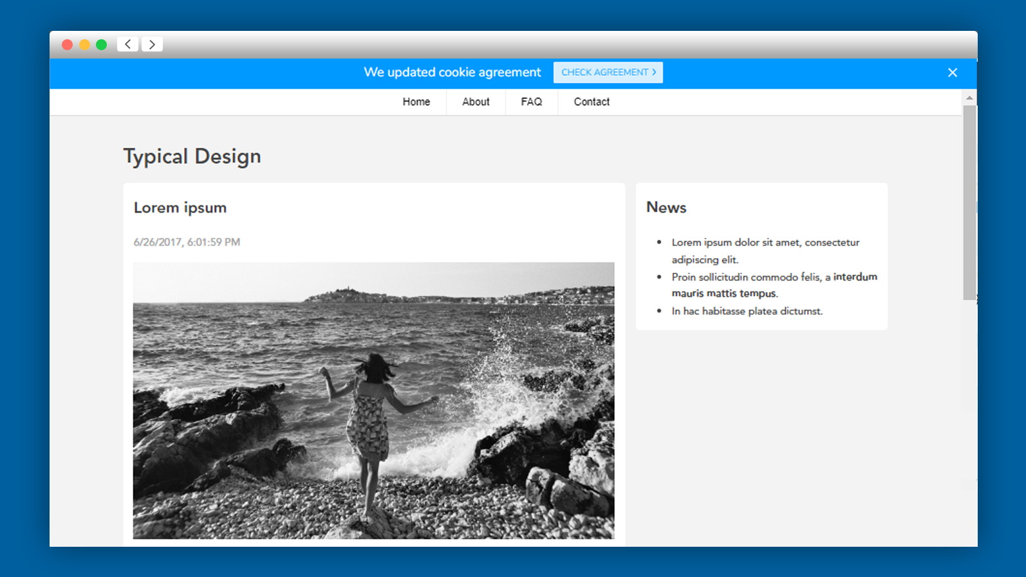Go forward with the right arrow button

[x=152, y=44]
